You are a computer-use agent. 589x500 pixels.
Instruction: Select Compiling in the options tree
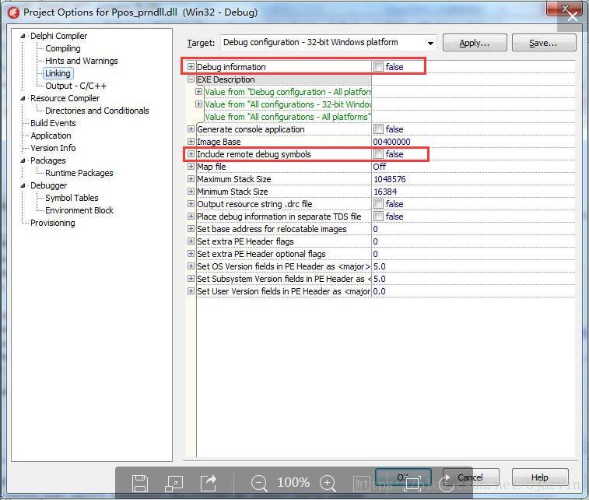63,48
